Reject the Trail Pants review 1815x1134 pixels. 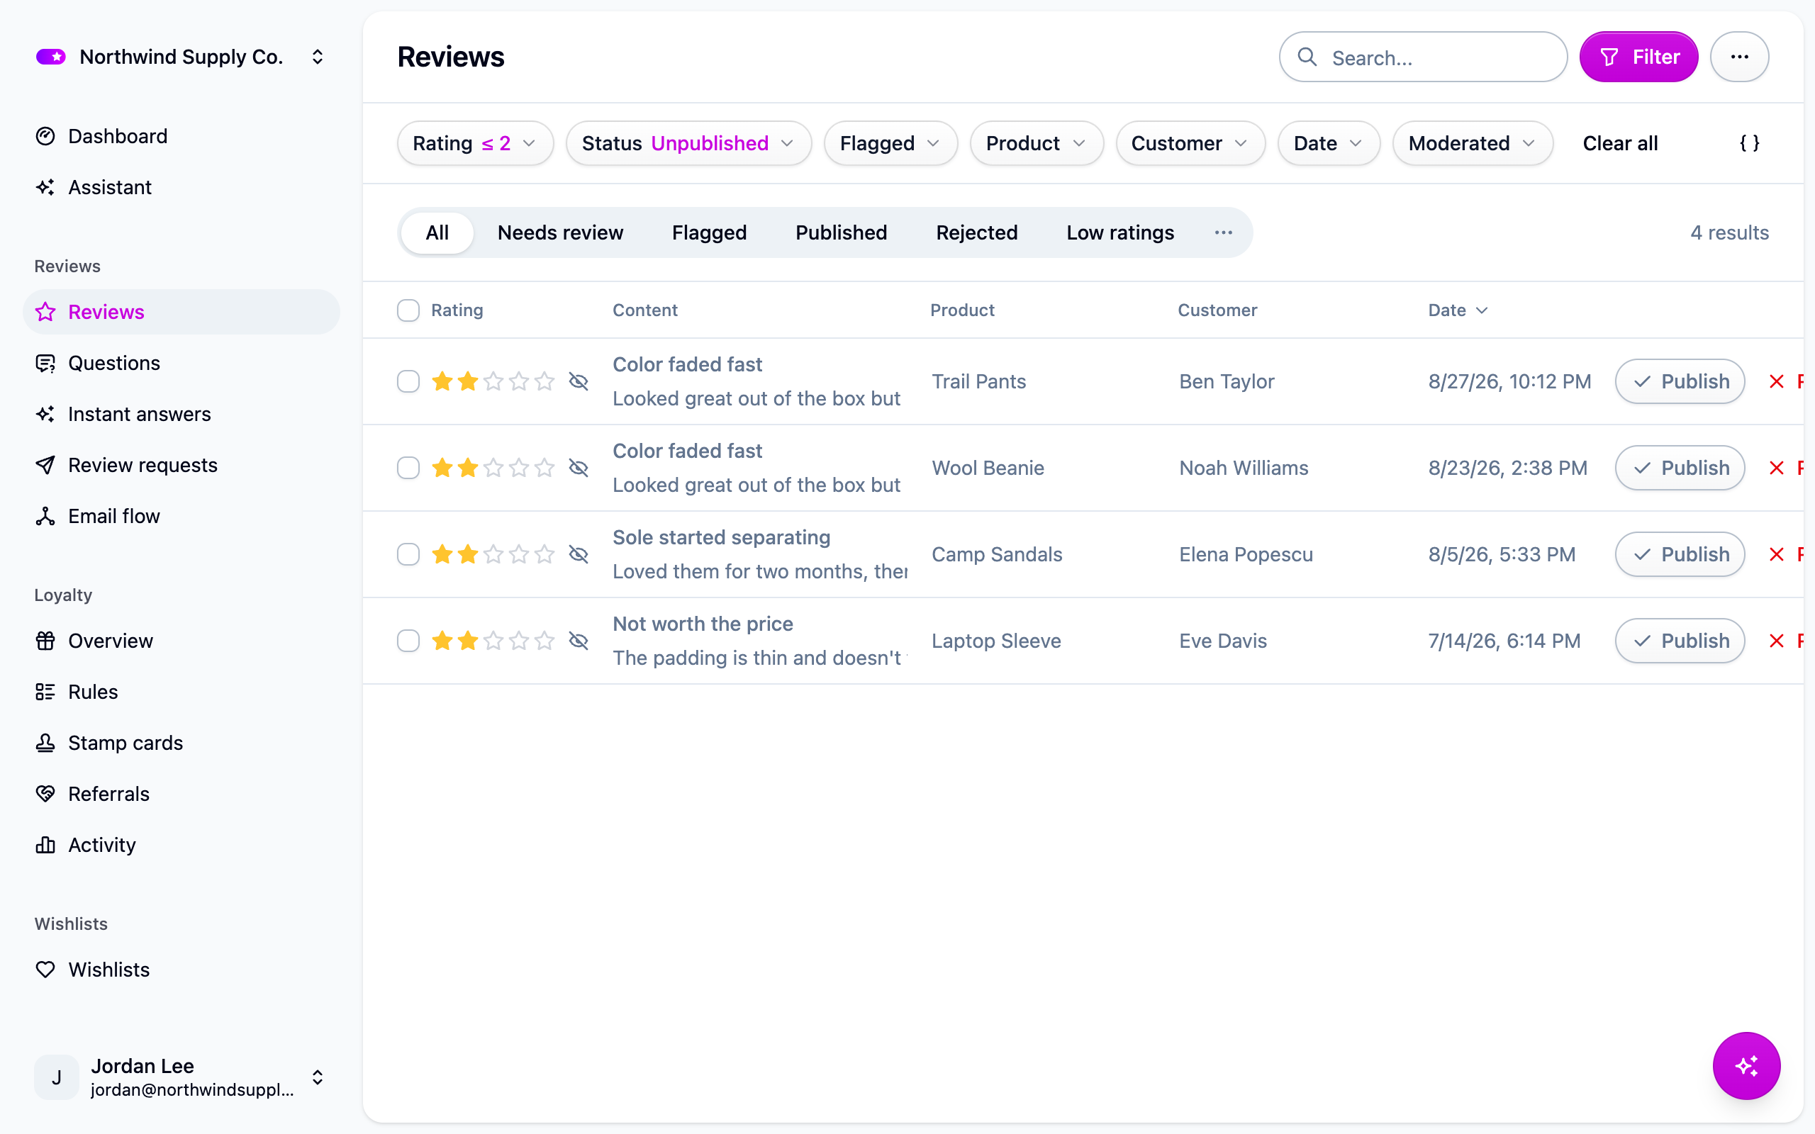pos(1786,381)
